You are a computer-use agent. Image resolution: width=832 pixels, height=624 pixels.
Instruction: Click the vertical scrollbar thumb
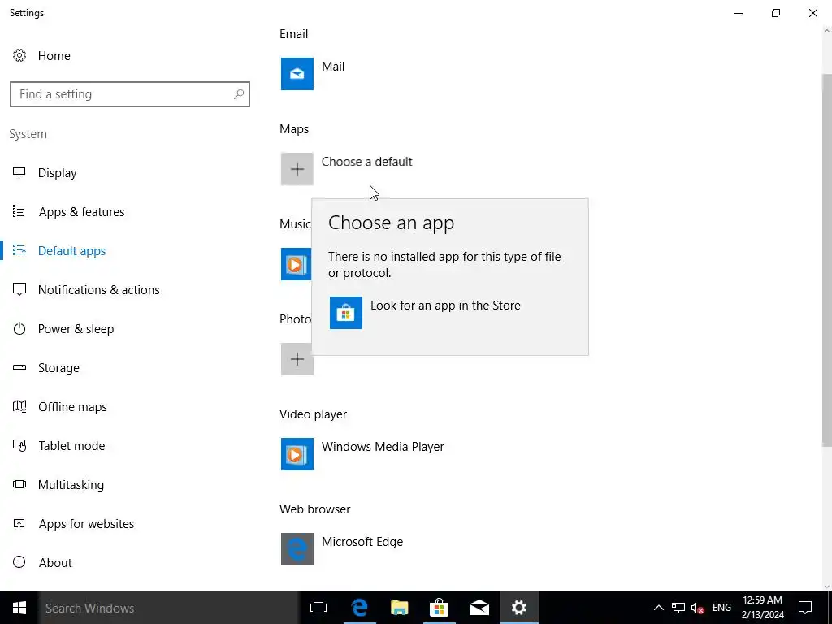pos(826,260)
